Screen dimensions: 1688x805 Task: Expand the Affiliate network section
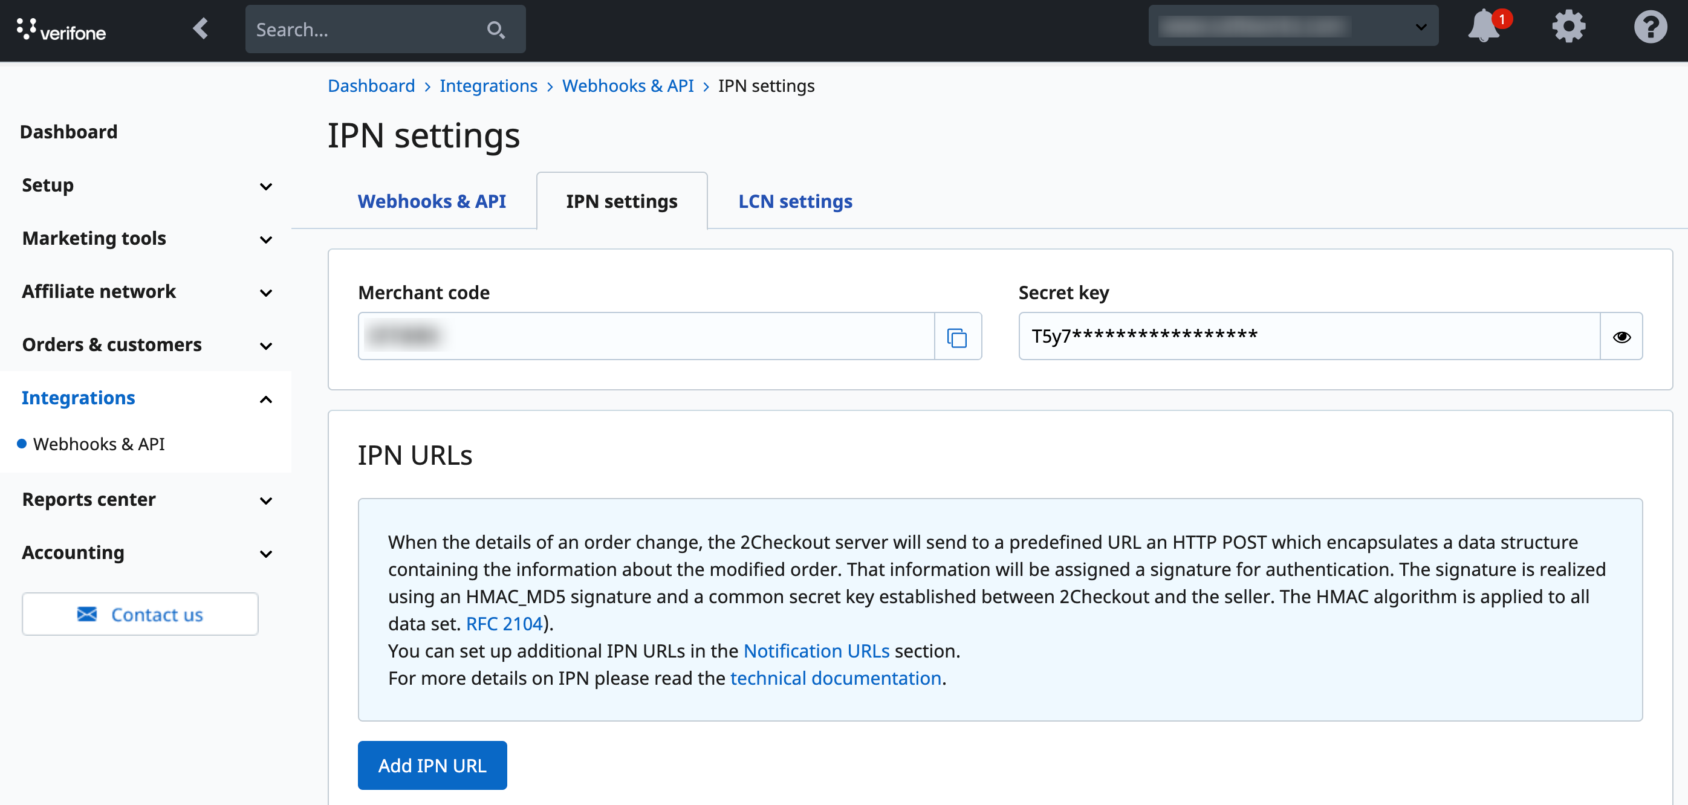[x=146, y=291]
